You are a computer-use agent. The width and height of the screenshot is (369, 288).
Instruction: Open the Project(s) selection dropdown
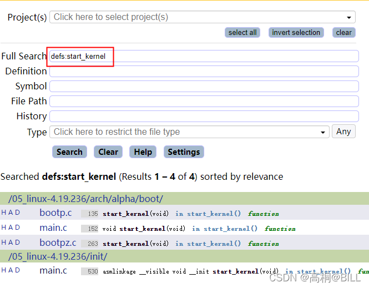point(202,17)
